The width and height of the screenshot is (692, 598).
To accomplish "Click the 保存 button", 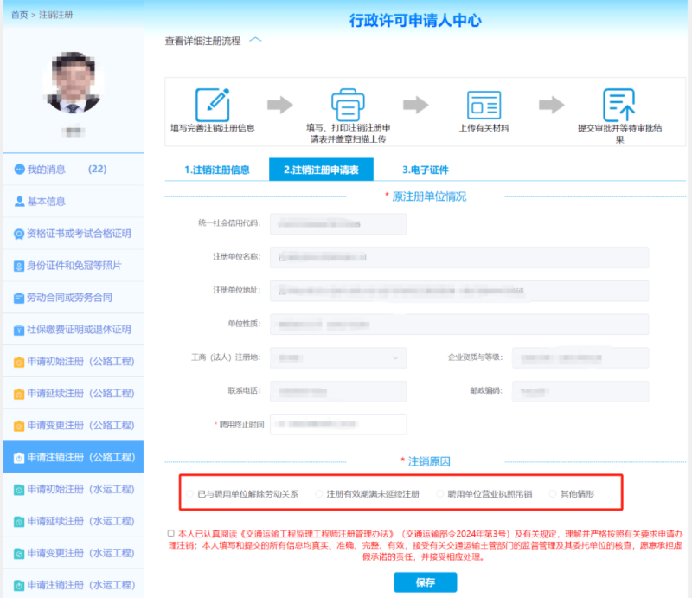I will click(425, 582).
